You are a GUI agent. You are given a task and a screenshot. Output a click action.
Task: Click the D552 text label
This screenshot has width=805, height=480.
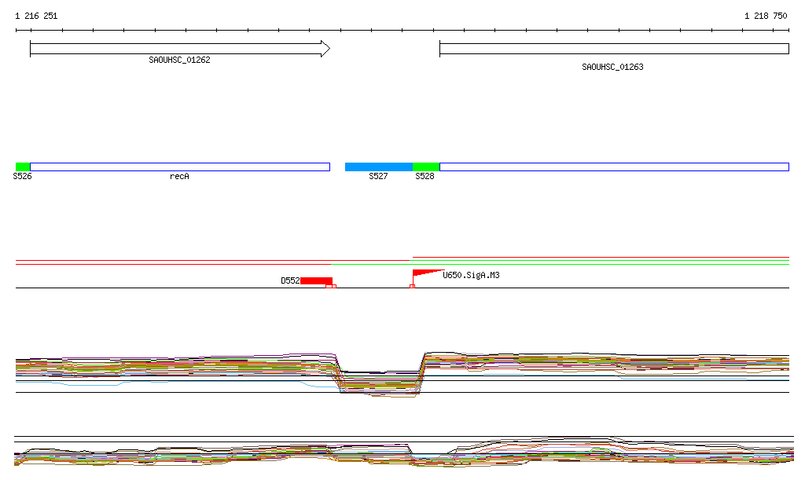(290, 280)
